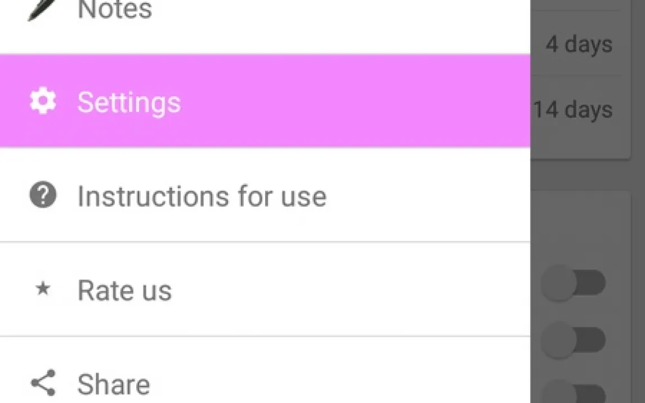The image size is (645, 403).
Task: Toggle the bottom partially visible switch
Action: coord(574,392)
